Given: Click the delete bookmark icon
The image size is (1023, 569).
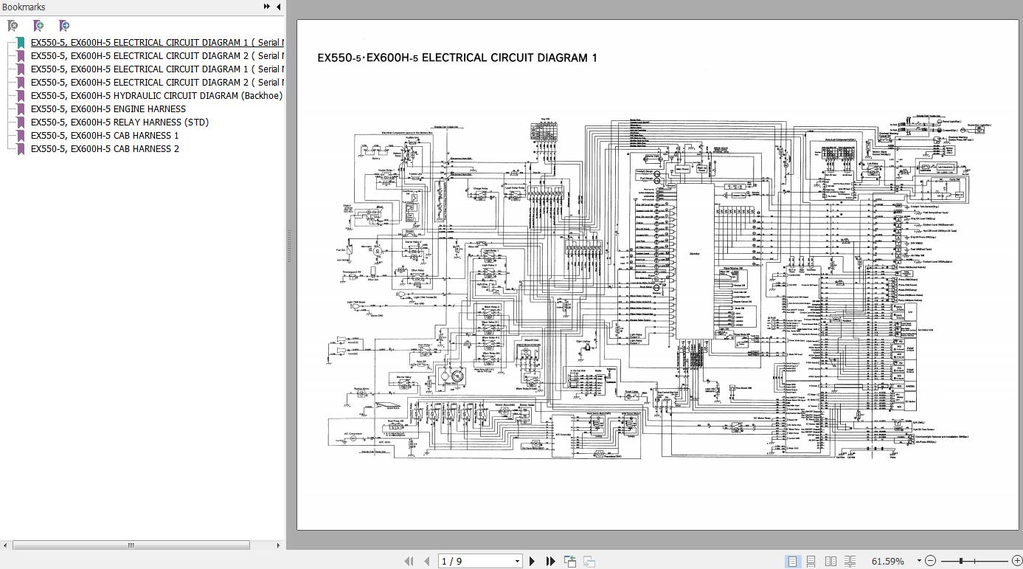Looking at the screenshot, I should pyautogui.click(x=13, y=26).
